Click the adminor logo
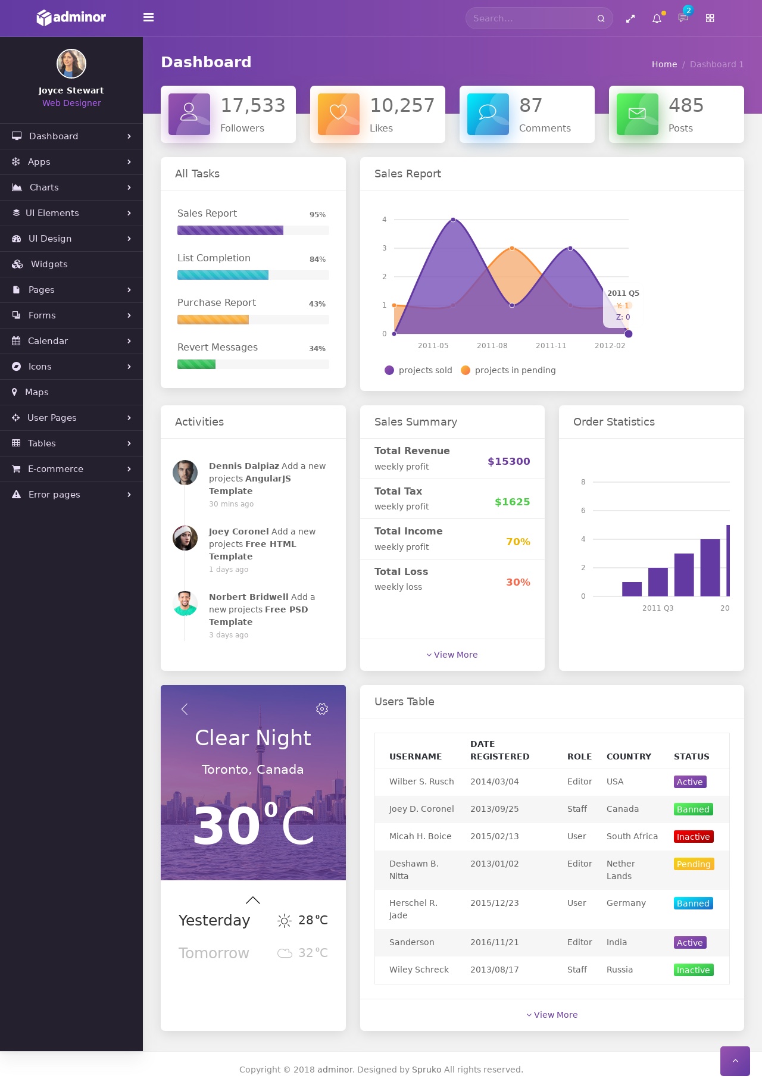 (x=71, y=18)
